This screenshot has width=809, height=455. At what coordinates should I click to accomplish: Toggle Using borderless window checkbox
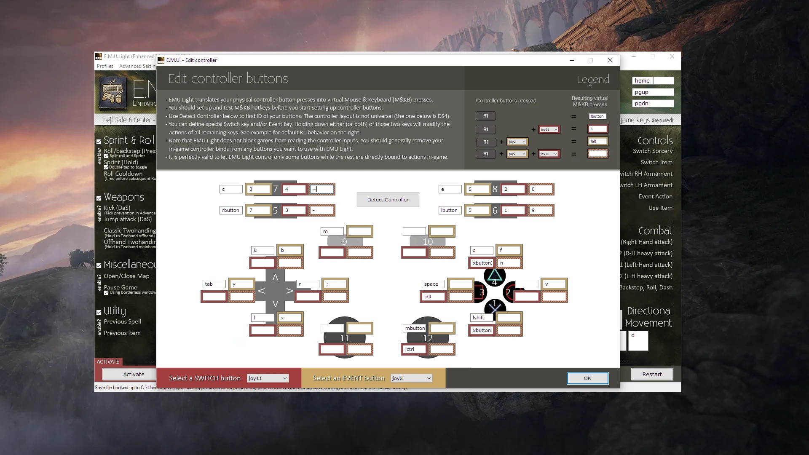tap(106, 292)
